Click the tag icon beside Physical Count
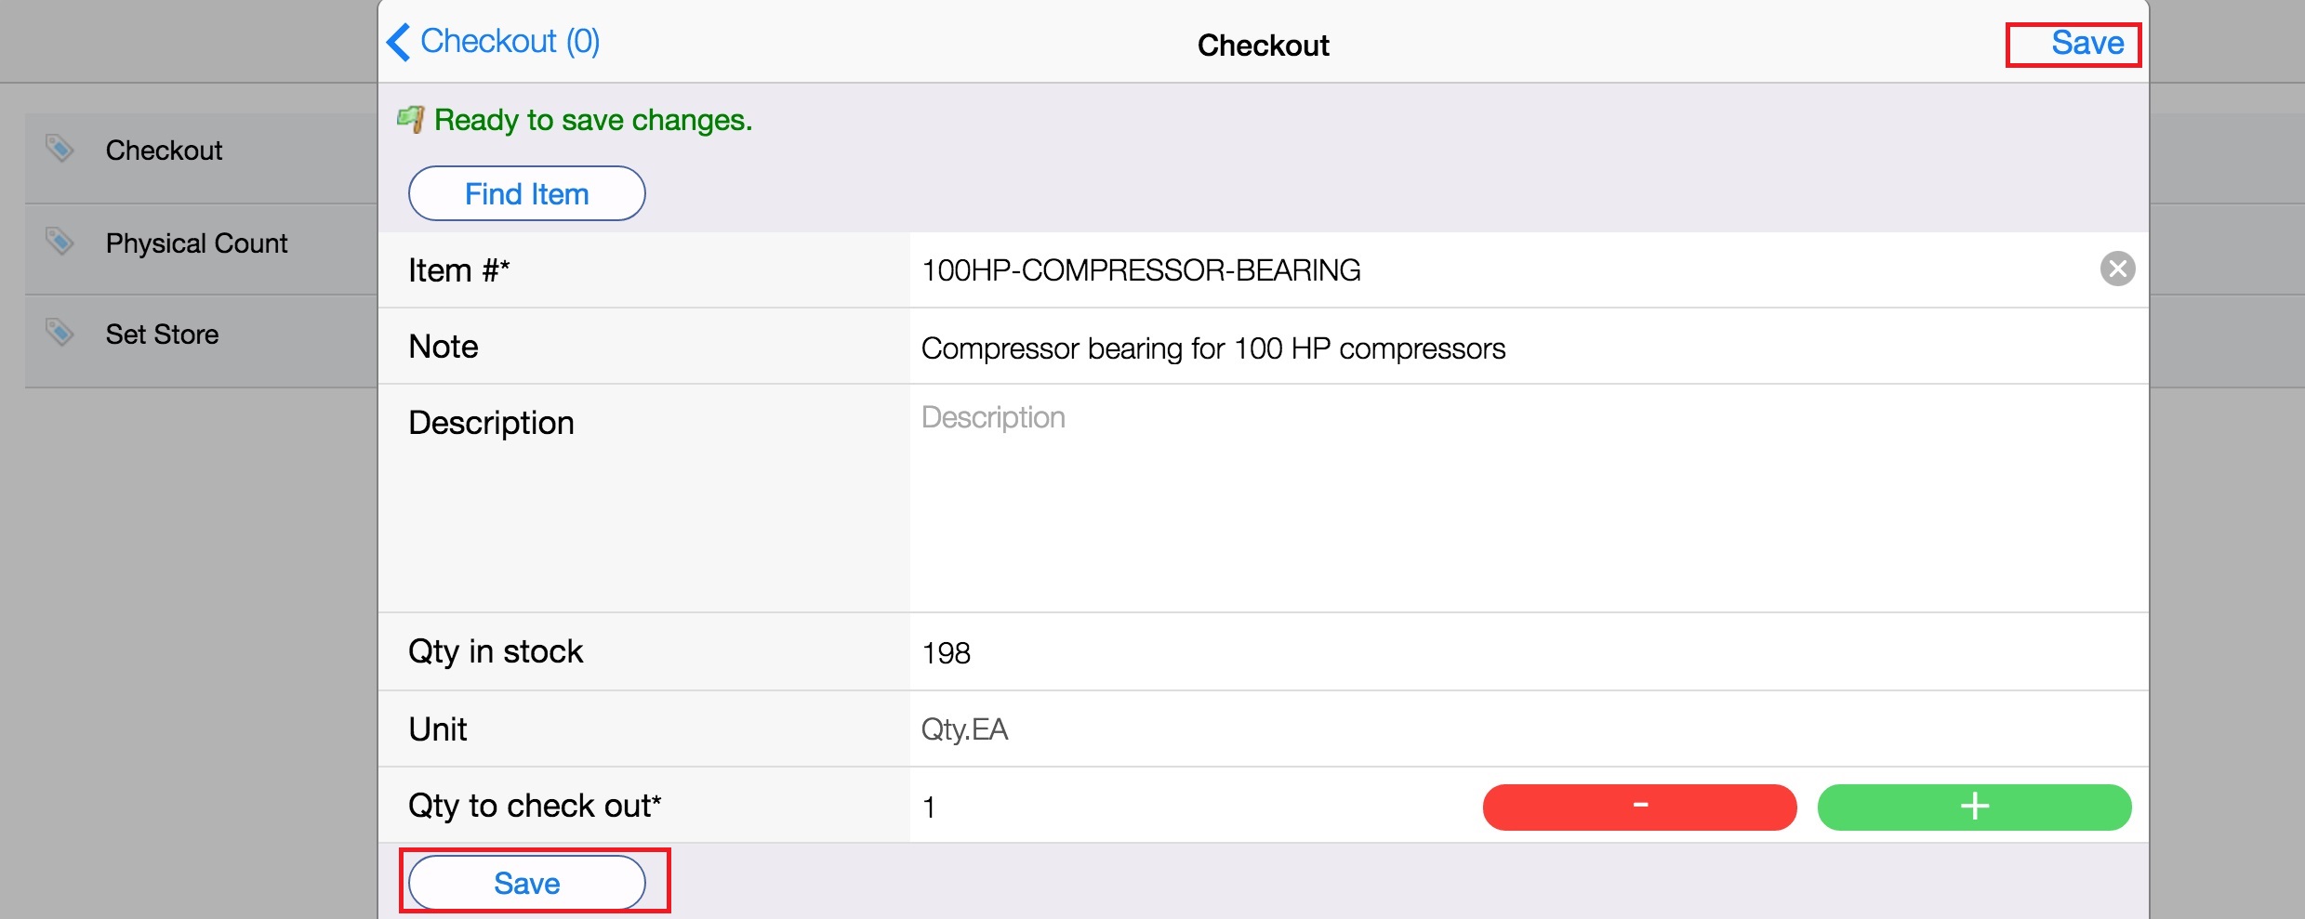2305x919 pixels. click(x=60, y=241)
